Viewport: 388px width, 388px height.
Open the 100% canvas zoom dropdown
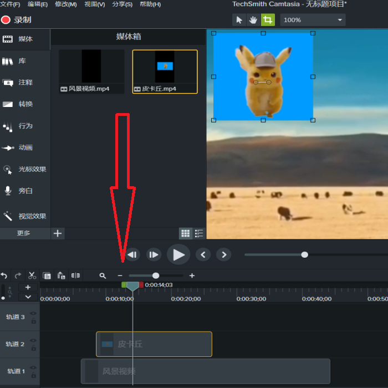(x=313, y=20)
